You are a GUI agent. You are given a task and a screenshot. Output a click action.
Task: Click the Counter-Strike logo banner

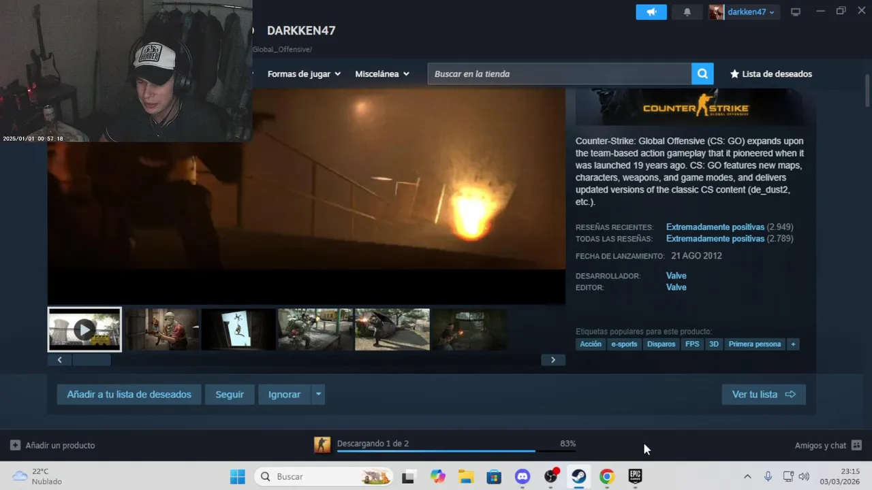click(x=696, y=108)
